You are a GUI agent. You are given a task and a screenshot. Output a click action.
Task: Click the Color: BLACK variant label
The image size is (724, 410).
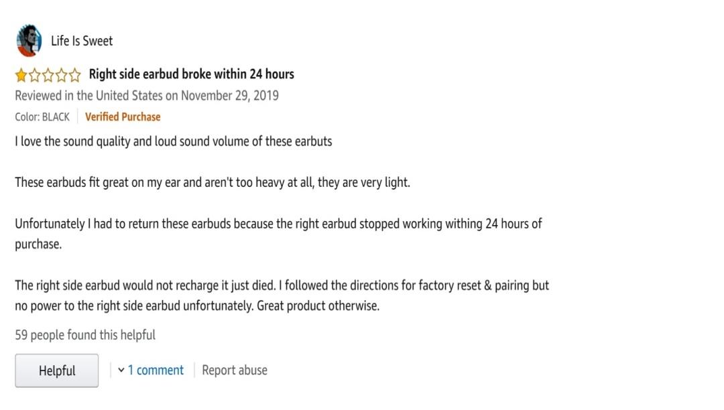click(x=42, y=117)
